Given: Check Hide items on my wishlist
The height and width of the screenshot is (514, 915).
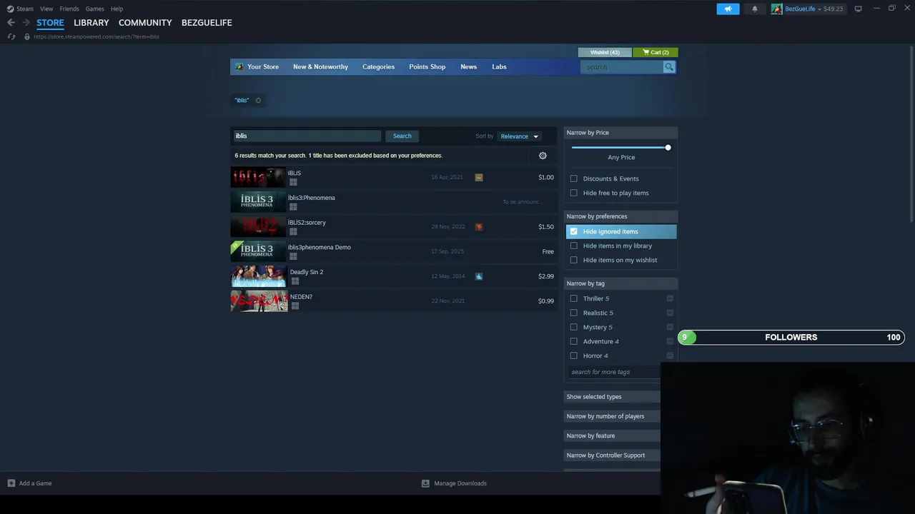Looking at the screenshot, I should pyautogui.click(x=573, y=260).
